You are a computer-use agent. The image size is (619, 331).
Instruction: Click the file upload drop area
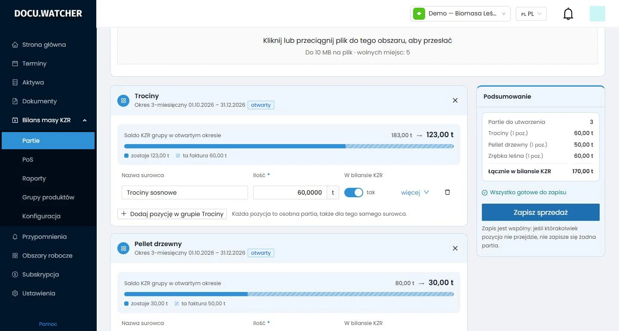pos(358,46)
